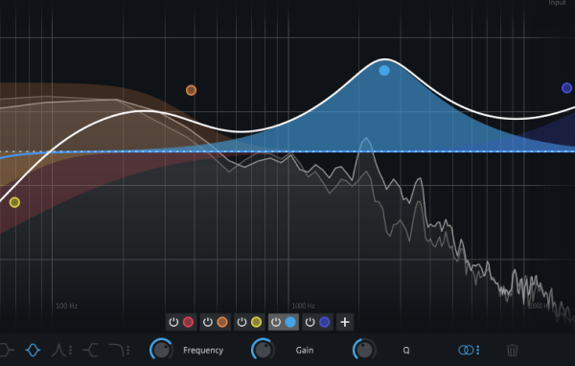Select the light blue band color dot
The width and height of the screenshot is (575, 366).
[290, 322]
